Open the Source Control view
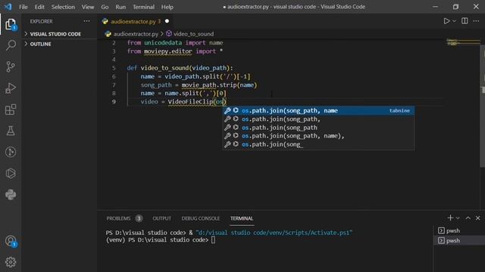 pyautogui.click(x=11, y=66)
